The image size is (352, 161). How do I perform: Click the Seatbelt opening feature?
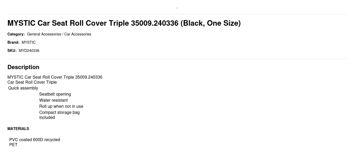55,94
